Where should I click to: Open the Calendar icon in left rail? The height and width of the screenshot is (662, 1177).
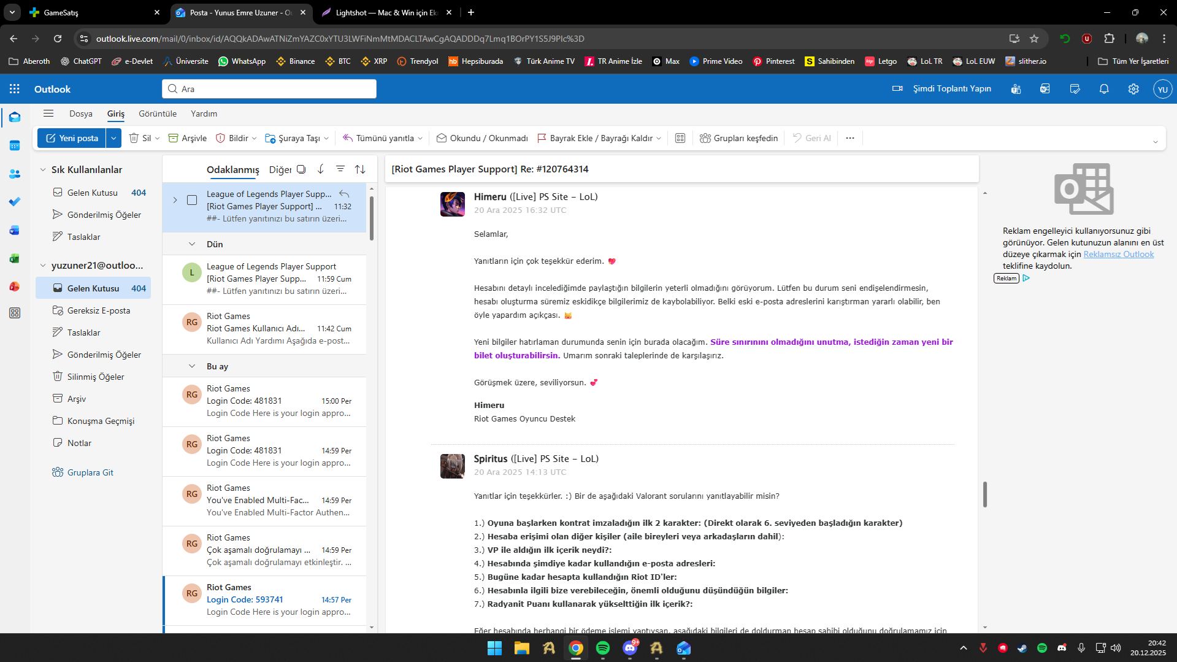point(15,145)
